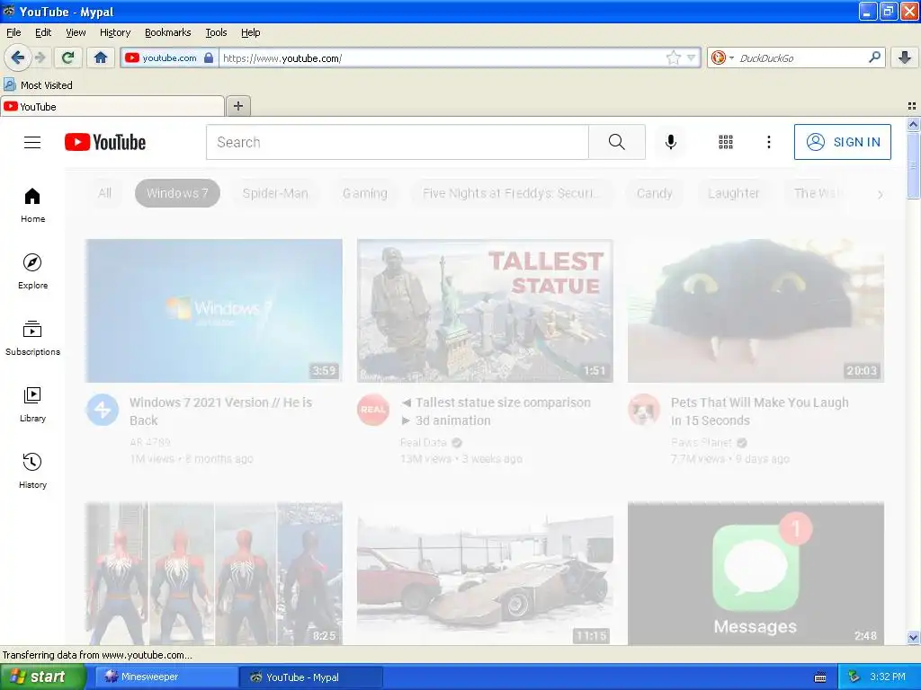Viewport: 921px width, 690px height.
Task: Click the search bar magnifier icon
Action: [x=874, y=57]
